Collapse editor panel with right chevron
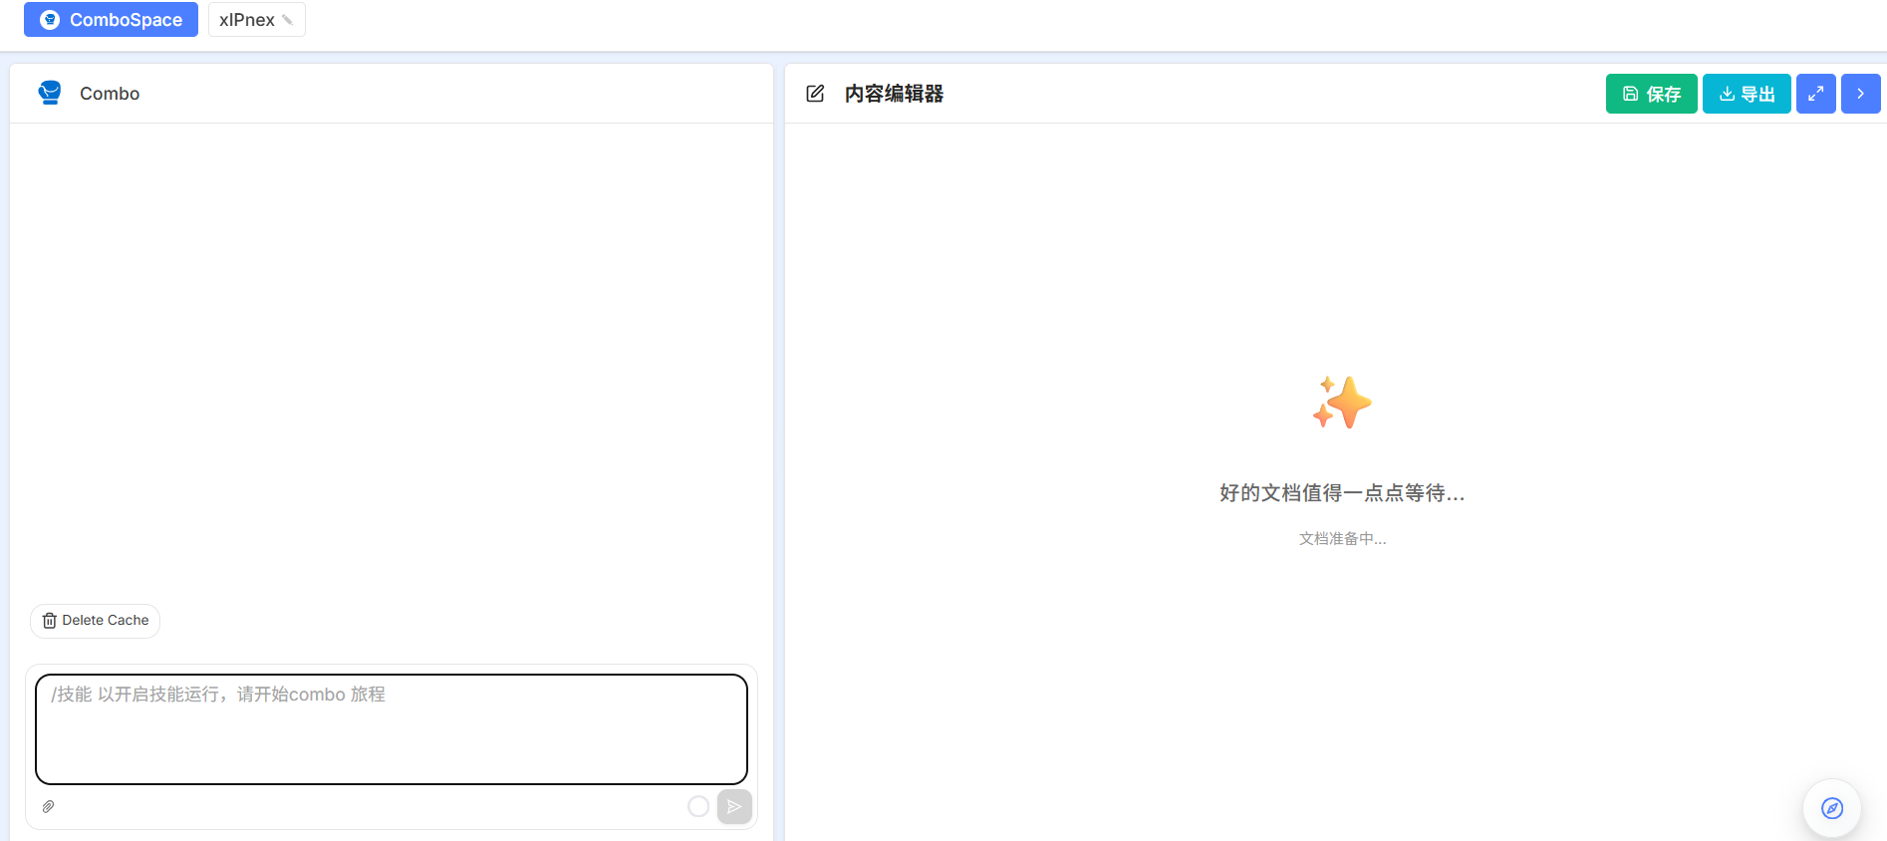Screen dimensions: 1887x841 (1860, 94)
